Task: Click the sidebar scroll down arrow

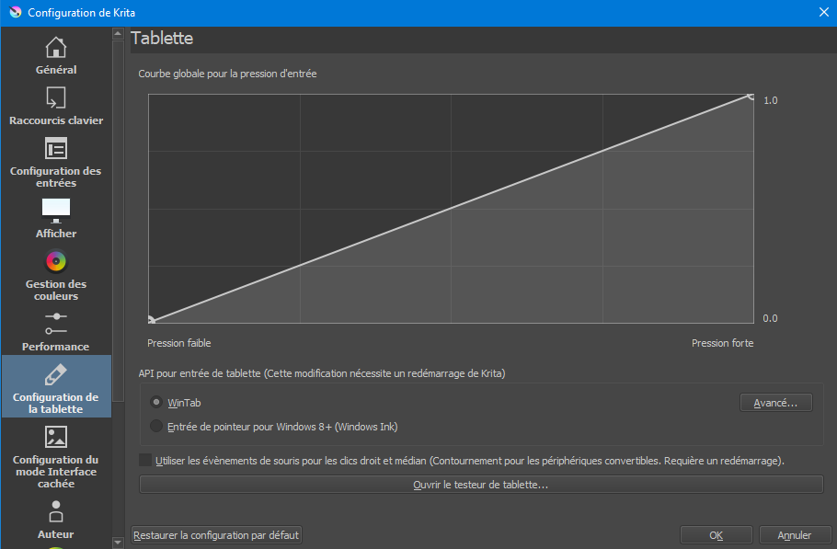Action: tap(118, 543)
